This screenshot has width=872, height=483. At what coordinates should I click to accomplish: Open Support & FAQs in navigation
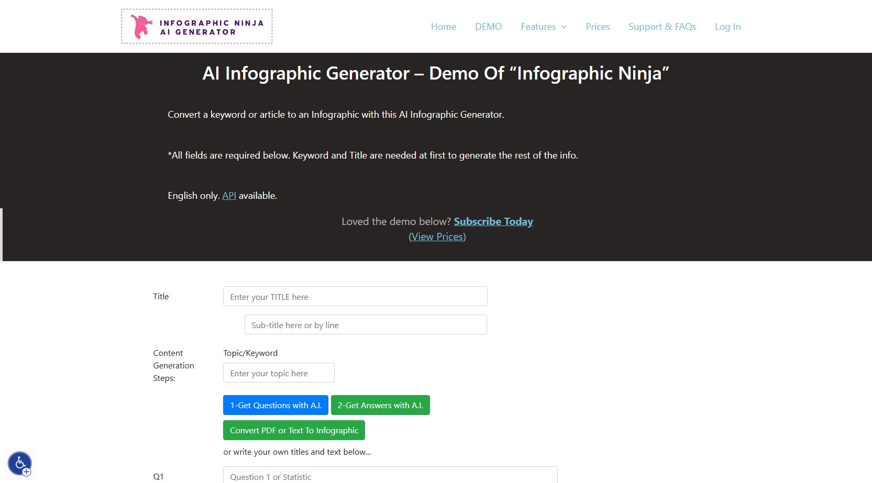(x=662, y=27)
